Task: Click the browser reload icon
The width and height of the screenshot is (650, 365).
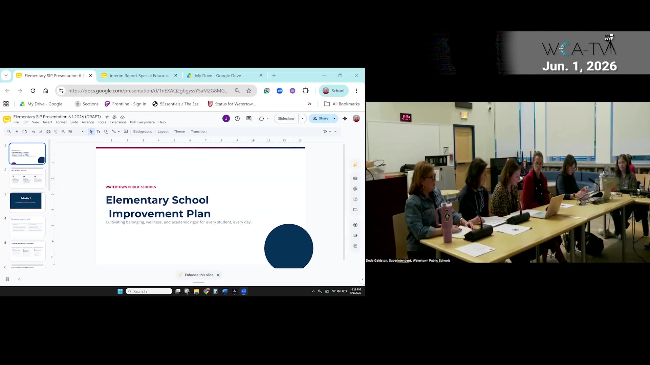Action: pos(33,91)
